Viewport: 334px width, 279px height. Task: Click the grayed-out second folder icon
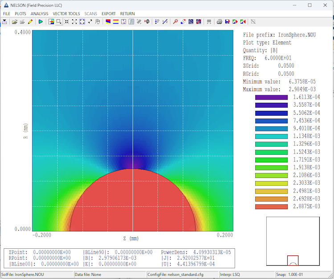point(22,22)
